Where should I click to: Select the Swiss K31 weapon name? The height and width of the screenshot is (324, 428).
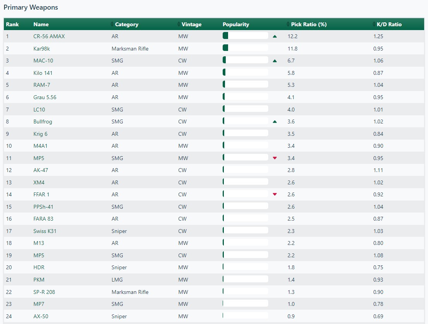[45, 231]
